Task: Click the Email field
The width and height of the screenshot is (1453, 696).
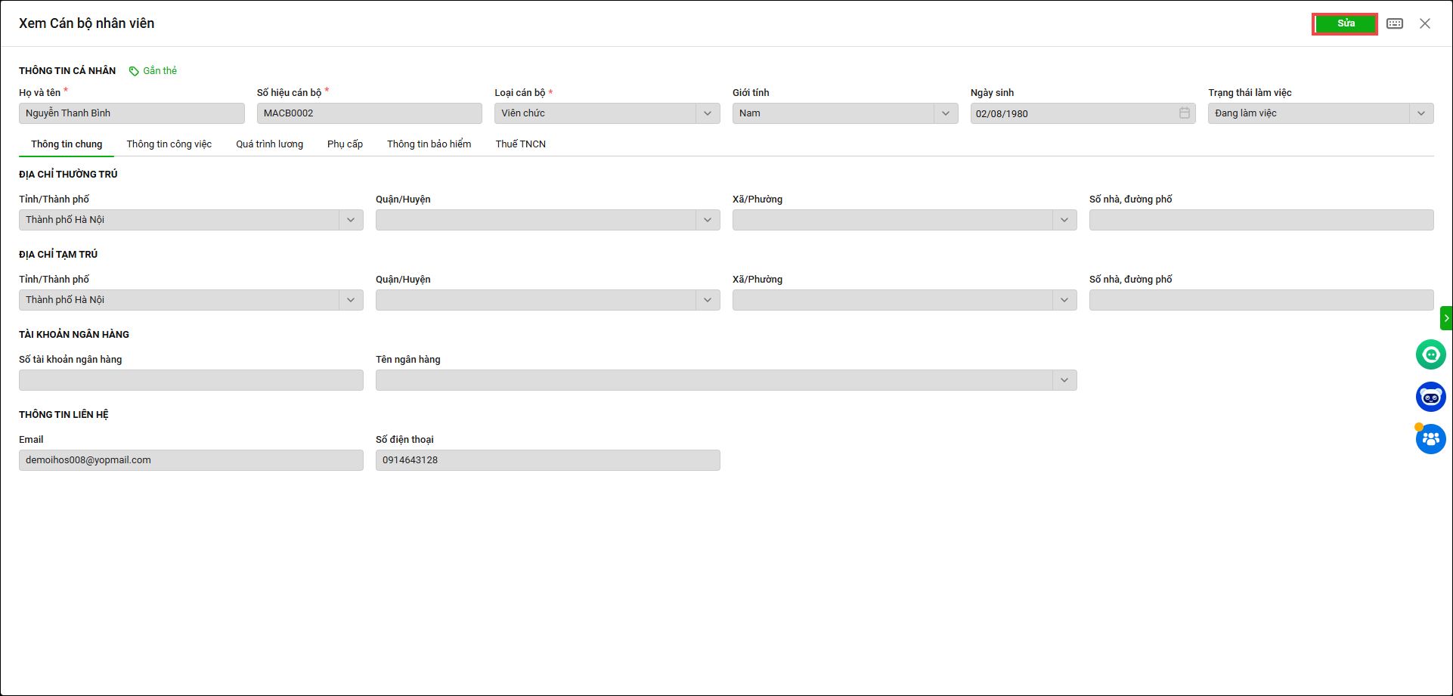Action: click(x=191, y=460)
